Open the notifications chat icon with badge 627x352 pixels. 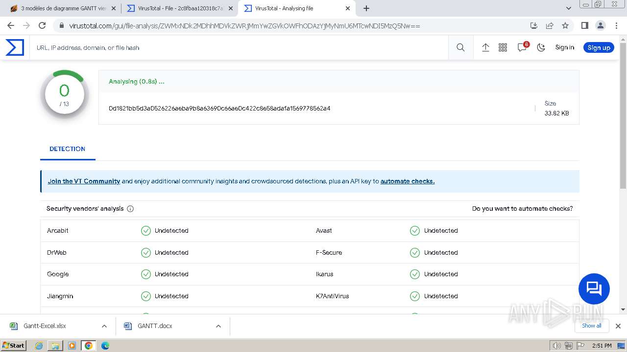[x=523, y=47]
